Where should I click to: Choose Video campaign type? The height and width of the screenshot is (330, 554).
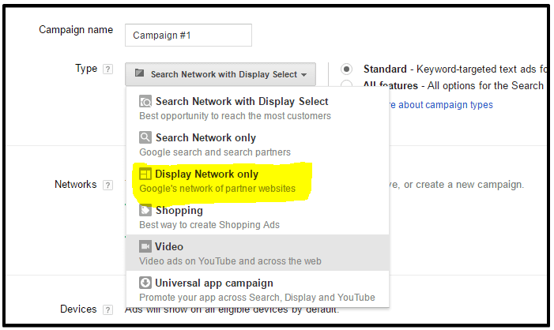(x=258, y=253)
